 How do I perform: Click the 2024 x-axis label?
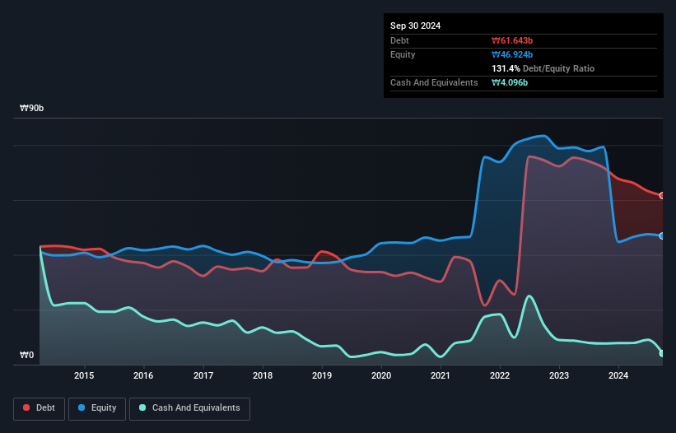[x=618, y=375]
